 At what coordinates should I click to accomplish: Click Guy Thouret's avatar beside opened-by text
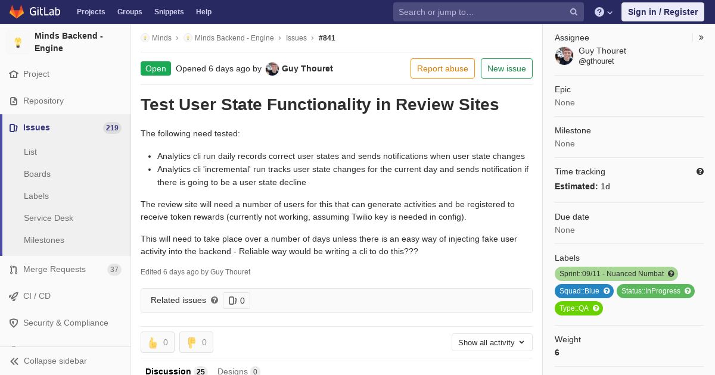pos(272,69)
